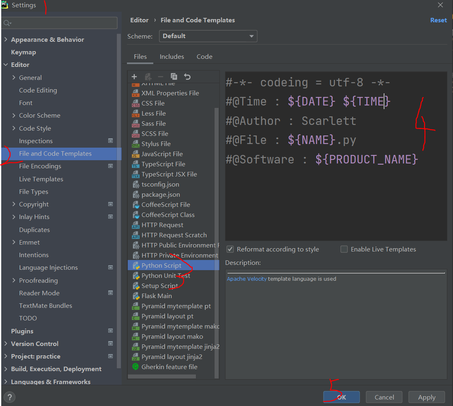Viewport: 453px width, 406px height.
Task: Click the project-level icon beside Version Control
Action: point(110,343)
